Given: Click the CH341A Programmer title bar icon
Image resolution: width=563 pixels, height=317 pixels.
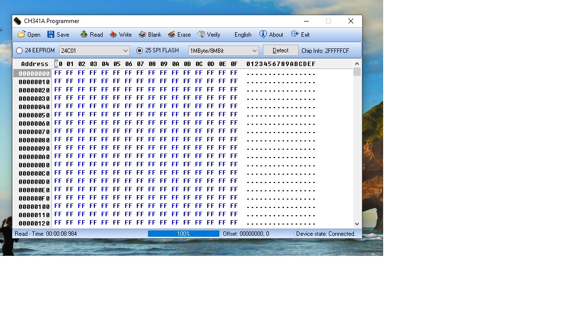Looking at the screenshot, I should coord(18,21).
